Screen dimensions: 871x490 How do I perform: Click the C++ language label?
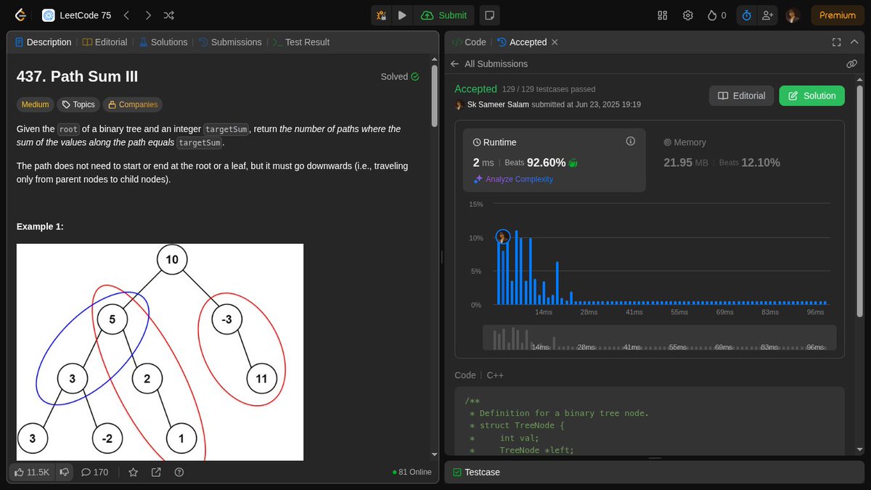tap(495, 375)
